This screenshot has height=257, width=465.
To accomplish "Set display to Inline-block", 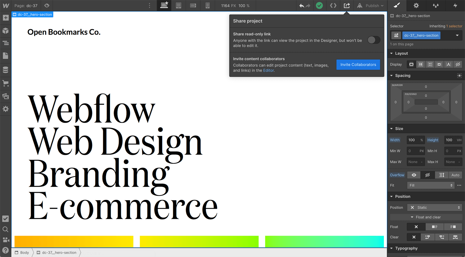I will [x=439, y=64].
